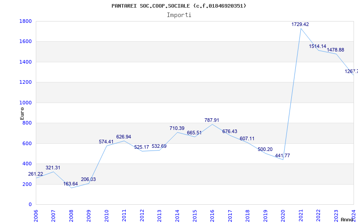
Task: Click the 2018 x-axis year label
Action: pos(248,215)
